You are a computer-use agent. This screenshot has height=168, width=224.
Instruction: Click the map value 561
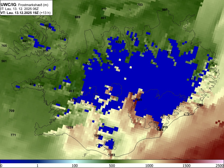[4, 61]
